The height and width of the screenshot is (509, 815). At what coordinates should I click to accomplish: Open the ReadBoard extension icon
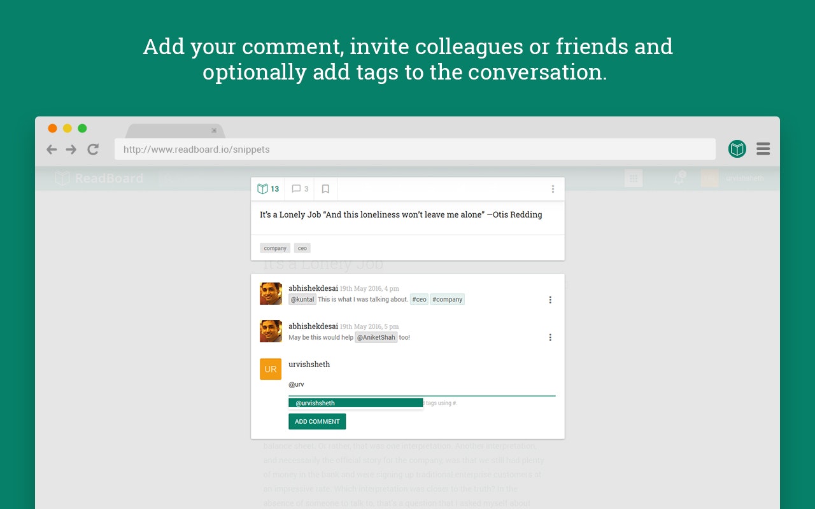coord(737,150)
